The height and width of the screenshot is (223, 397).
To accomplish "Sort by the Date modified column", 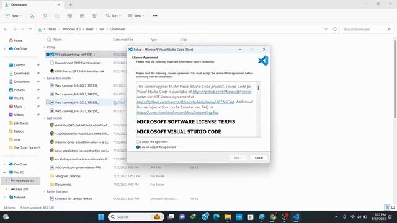I will pos(123,40).
